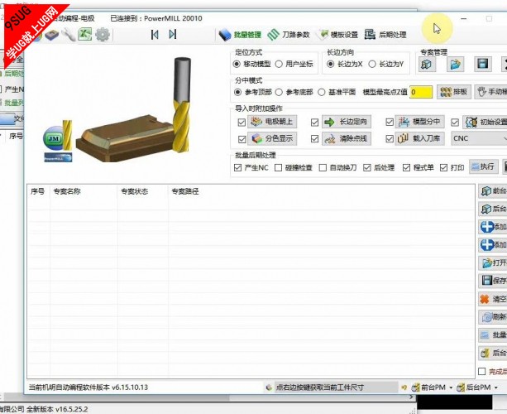Viewport: 507px width, 414px height.
Task: Click the 载入刀库 tool library button
Action: [419, 138]
